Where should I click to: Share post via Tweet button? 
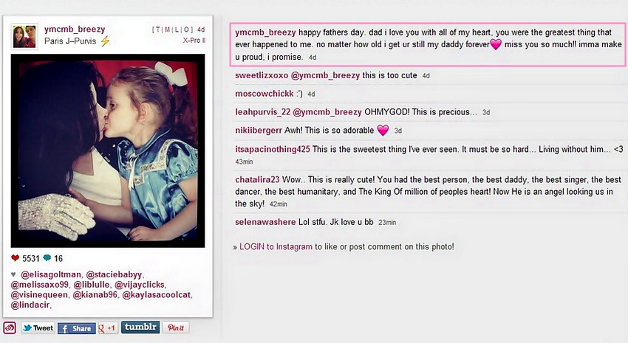pos(38,328)
